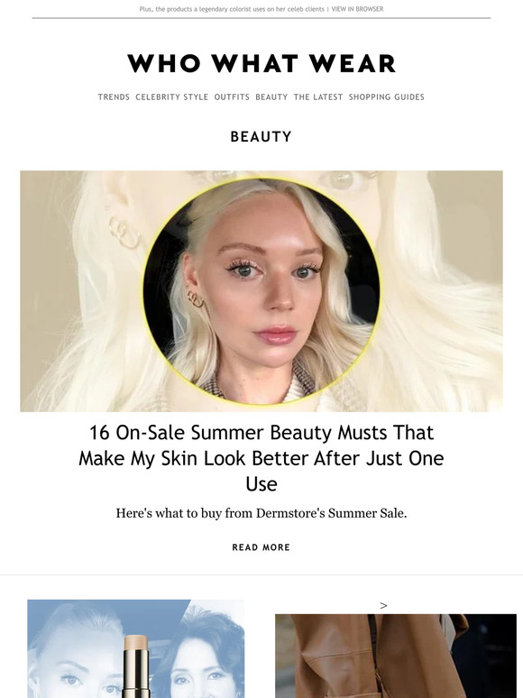Click the View in Browser link
Image resolution: width=523 pixels, height=698 pixels.
357,9
